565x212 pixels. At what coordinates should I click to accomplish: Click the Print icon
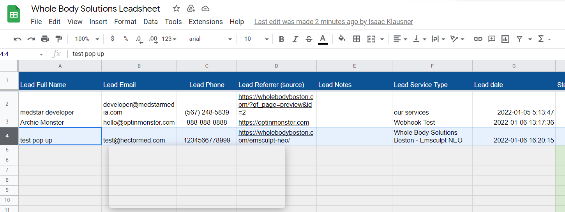(x=45, y=39)
